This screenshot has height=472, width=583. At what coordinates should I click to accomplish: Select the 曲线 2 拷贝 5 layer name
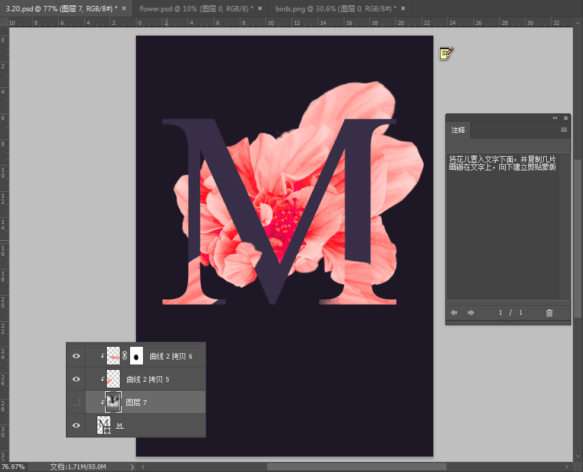click(x=148, y=379)
